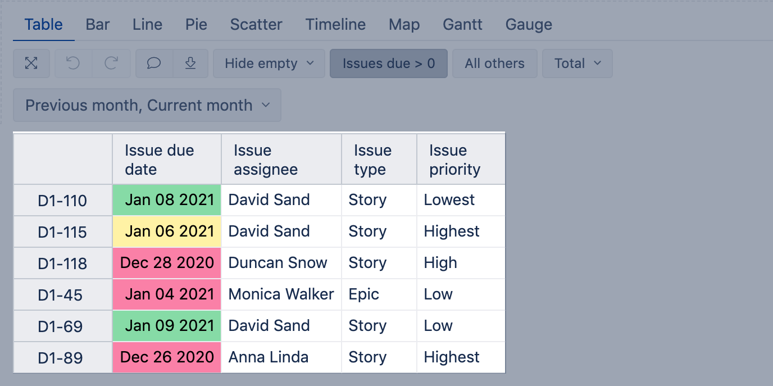Image resolution: width=773 pixels, height=386 pixels.
Task: Click the undo arrow icon
Action: click(x=74, y=63)
